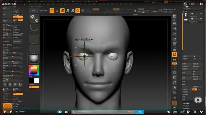Select the Scale mode icon
The width and height of the screenshot is (206, 115).
click(x=67, y=11)
